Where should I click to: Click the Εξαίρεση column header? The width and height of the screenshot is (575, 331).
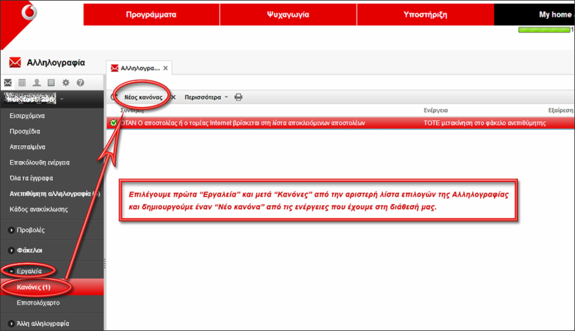click(560, 110)
